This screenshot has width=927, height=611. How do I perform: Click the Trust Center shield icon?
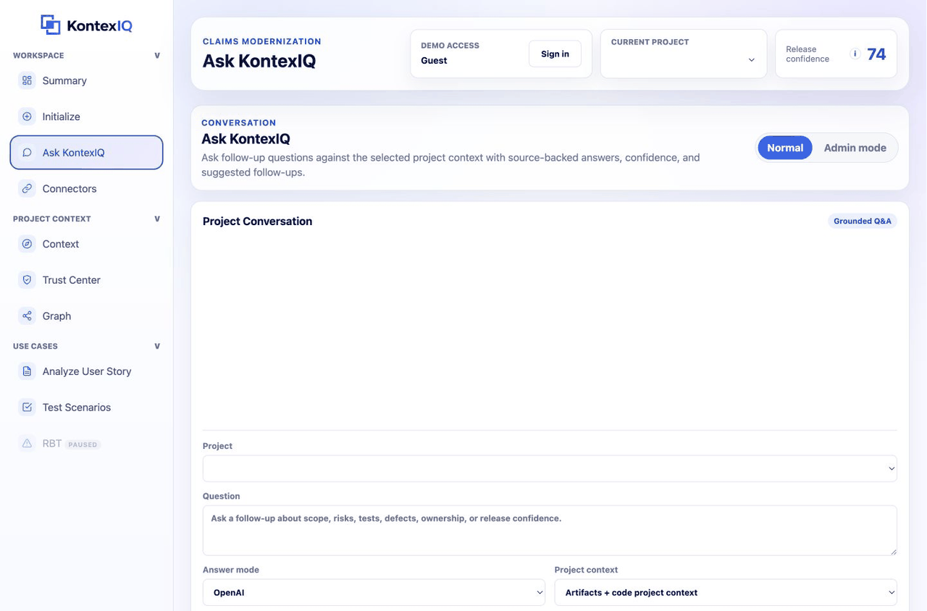coord(27,280)
